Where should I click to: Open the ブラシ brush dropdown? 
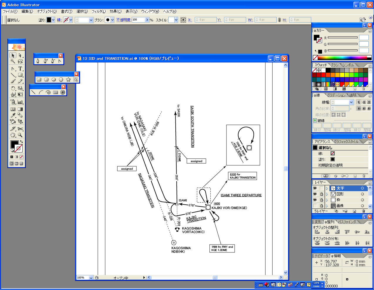[x=112, y=20]
